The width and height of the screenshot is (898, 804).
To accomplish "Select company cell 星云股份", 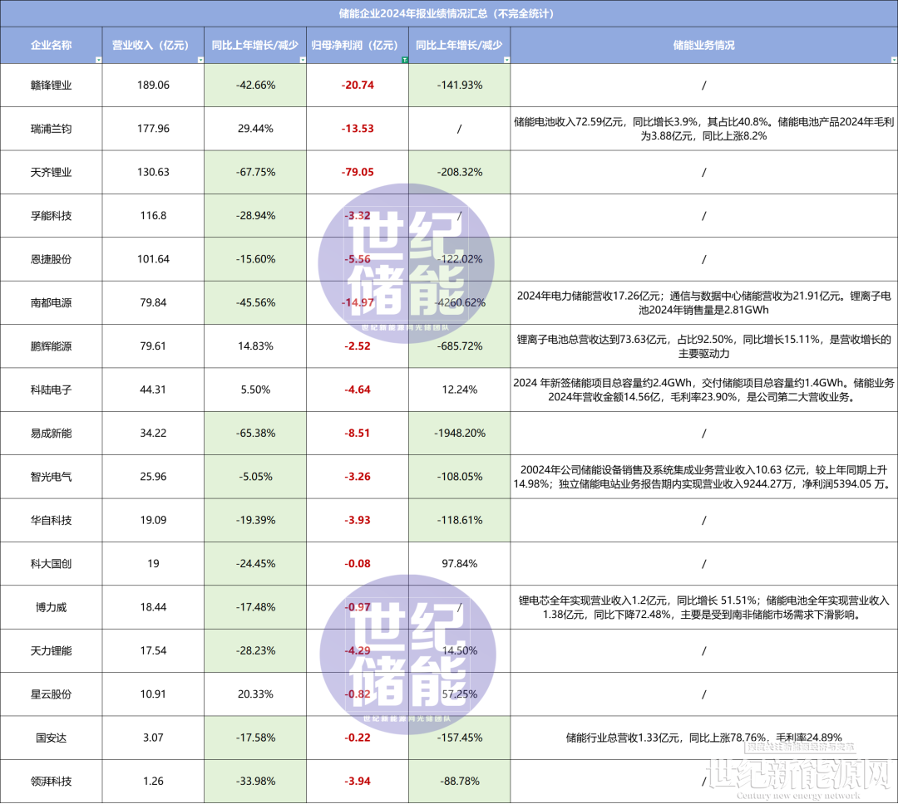I will tap(51, 694).
